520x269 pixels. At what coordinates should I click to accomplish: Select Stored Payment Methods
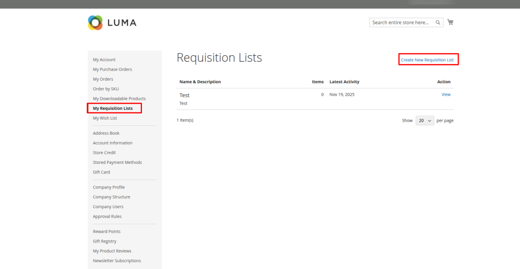pos(117,162)
